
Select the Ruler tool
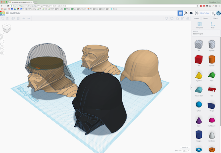tap(213, 25)
